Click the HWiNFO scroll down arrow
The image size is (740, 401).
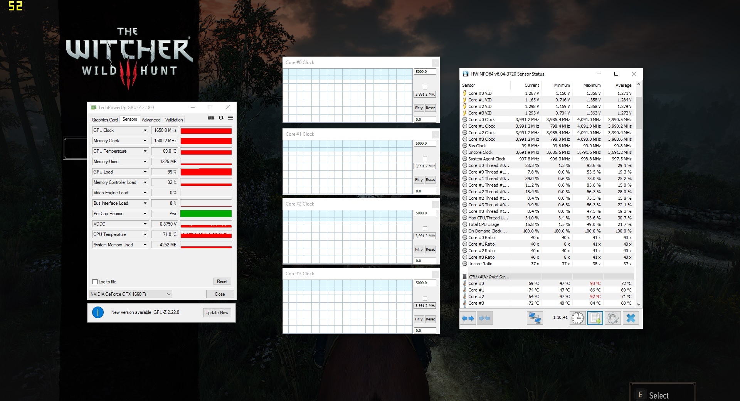[639, 304]
